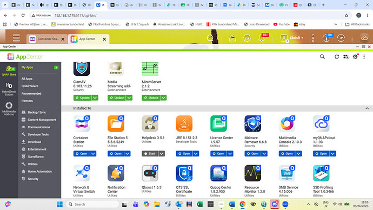Select Recommended category in sidebar
This screenshot has width=373, height=210.
click(x=31, y=93)
